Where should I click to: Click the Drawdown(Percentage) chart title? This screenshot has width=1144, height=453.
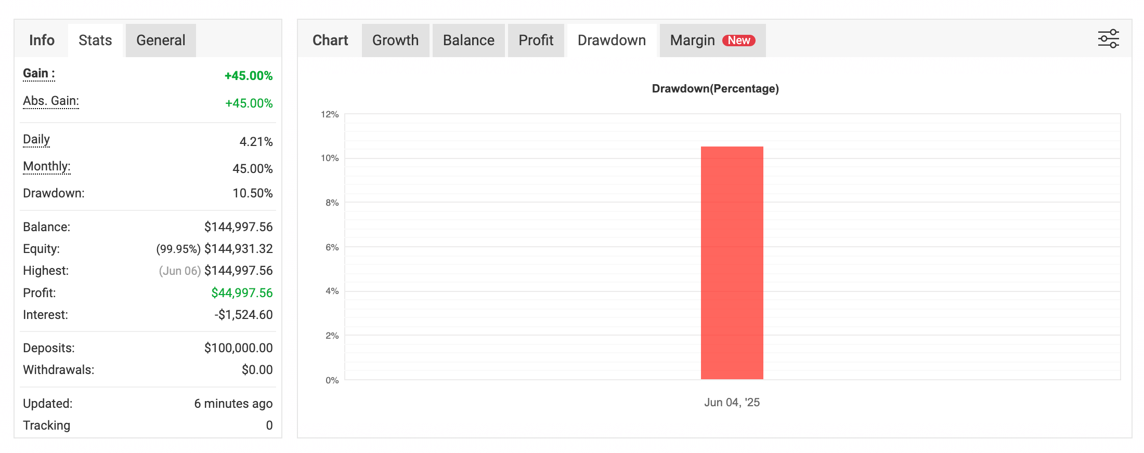tap(715, 89)
